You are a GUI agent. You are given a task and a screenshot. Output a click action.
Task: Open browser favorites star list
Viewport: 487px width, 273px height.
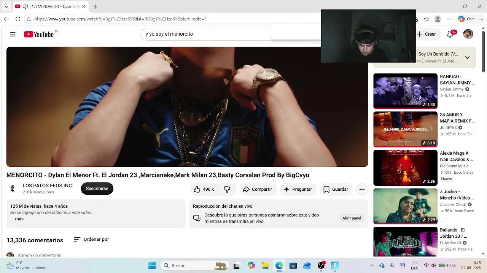pos(427,19)
